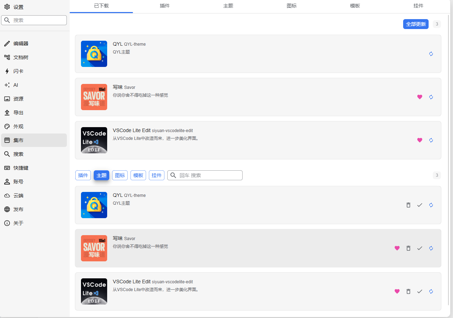Open the 图标 tab in the top tab bar
Image resolution: width=453 pixels, height=318 pixels.
click(x=292, y=6)
